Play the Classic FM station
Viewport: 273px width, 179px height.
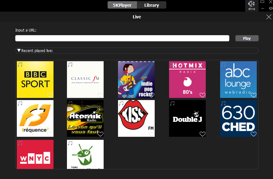click(x=85, y=79)
